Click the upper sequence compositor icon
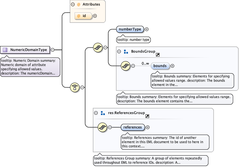 [x=98, y=47]
